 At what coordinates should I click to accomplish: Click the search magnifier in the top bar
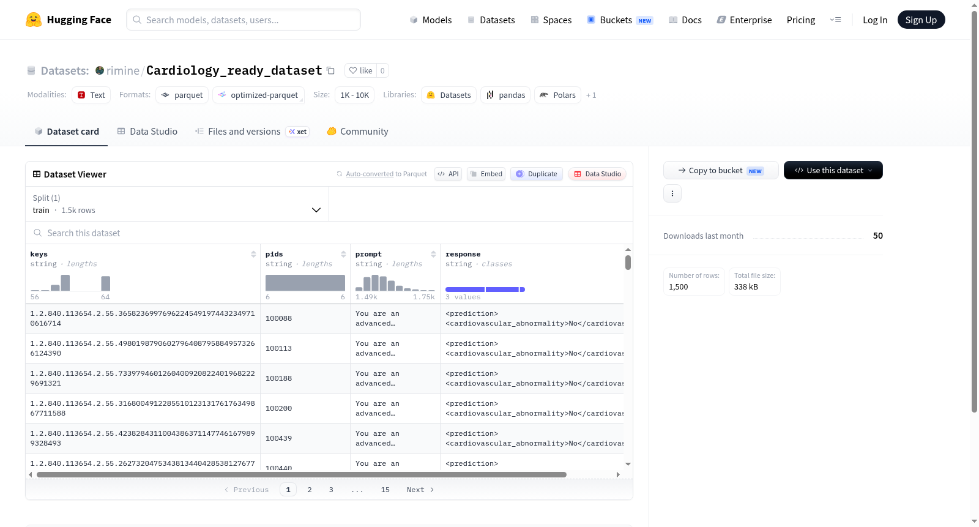pyautogui.click(x=137, y=20)
